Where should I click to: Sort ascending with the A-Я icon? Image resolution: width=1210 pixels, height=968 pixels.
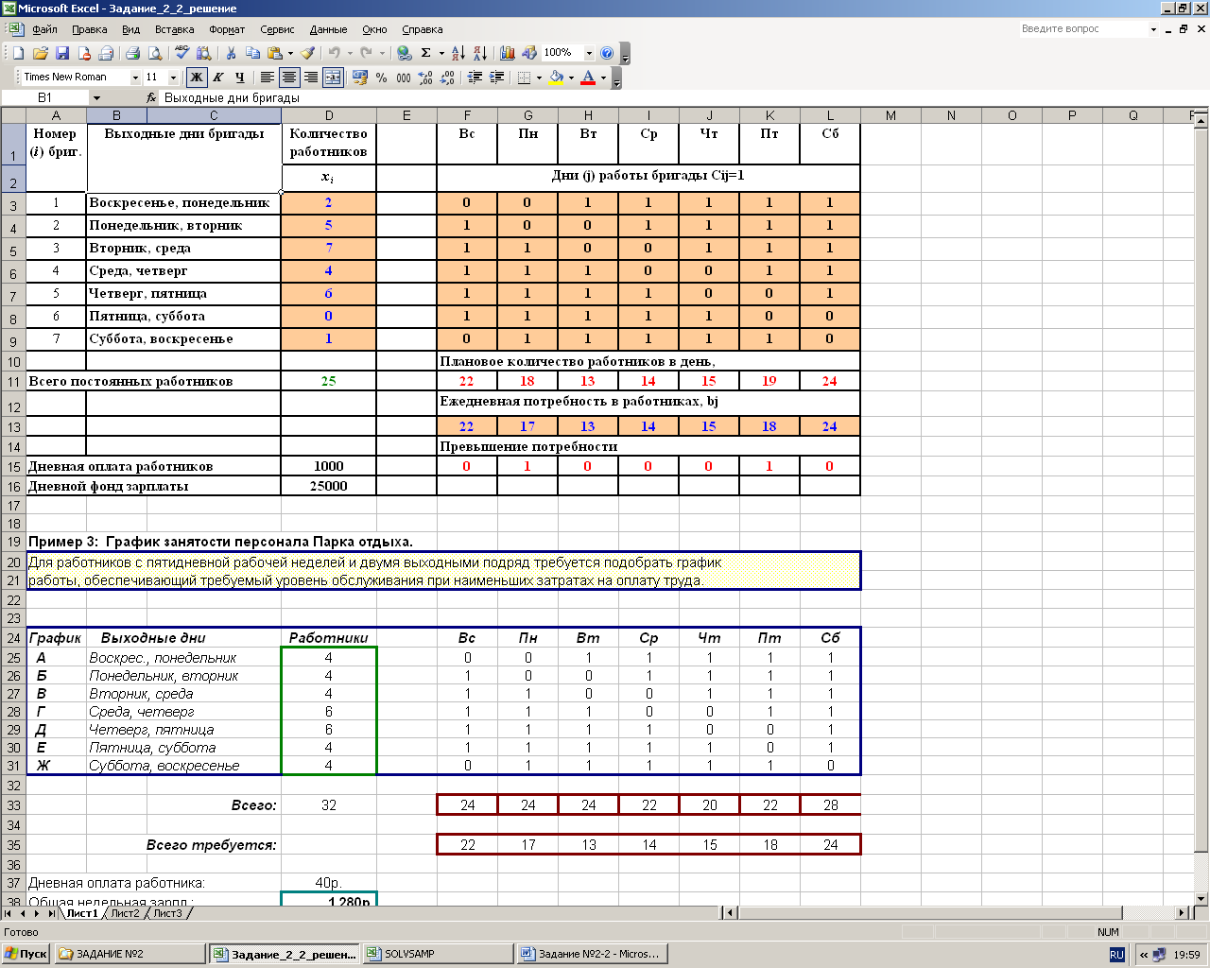coord(458,53)
